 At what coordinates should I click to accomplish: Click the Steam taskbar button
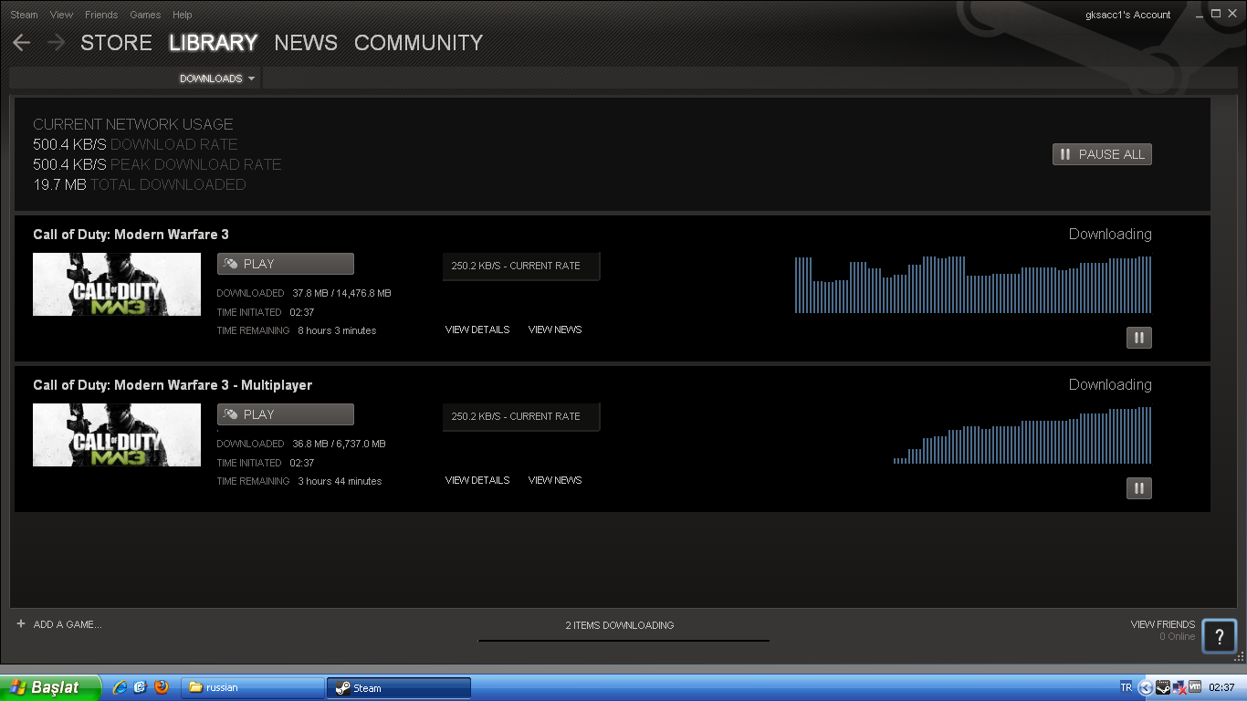[399, 687]
